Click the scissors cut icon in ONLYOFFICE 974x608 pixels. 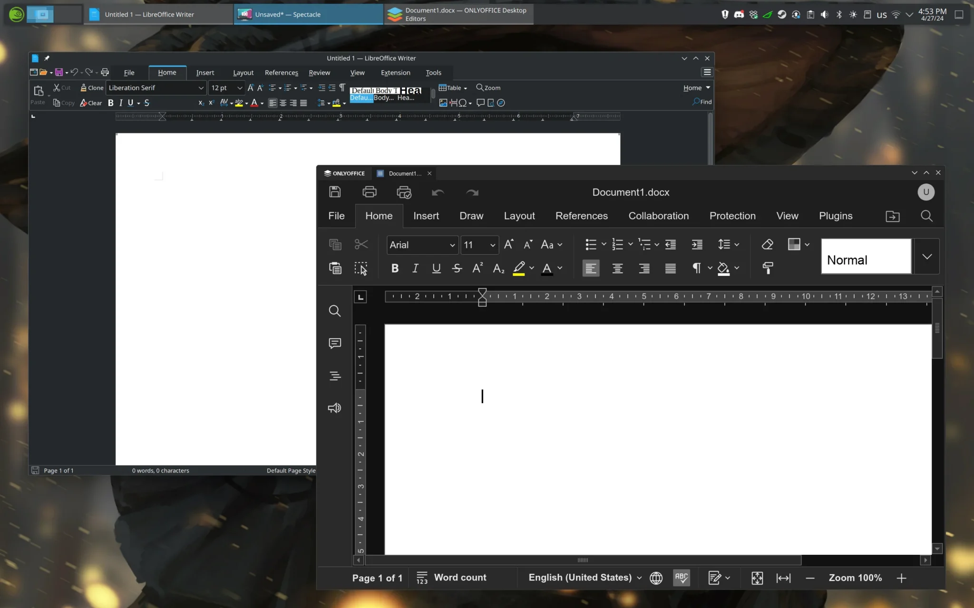pos(361,244)
